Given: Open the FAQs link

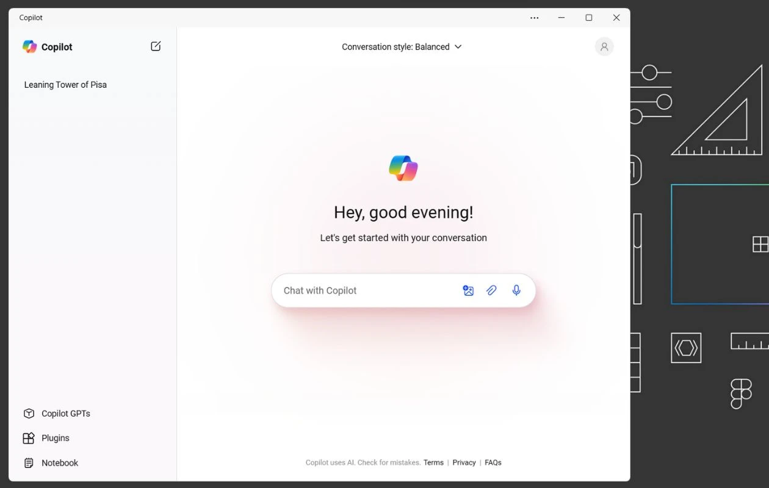Looking at the screenshot, I should 493,462.
